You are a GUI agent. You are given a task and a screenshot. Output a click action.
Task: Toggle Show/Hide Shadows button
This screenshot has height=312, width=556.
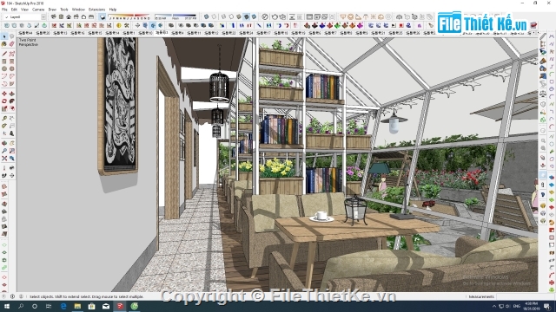(103, 16)
